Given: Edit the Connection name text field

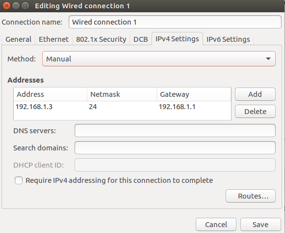Looking at the screenshot, I should point(175,22).
